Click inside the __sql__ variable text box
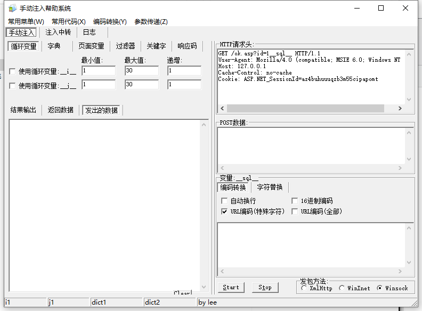 click(311, 245)
